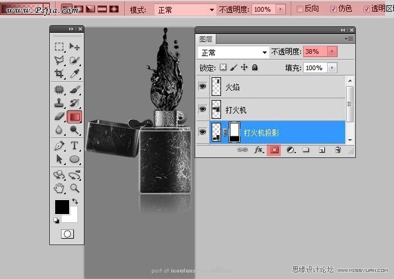Viewport: 394px width, 279px height.
Task: Select the 打火机投影 layer mask thumbnail
Action: (x=235, y=132)
